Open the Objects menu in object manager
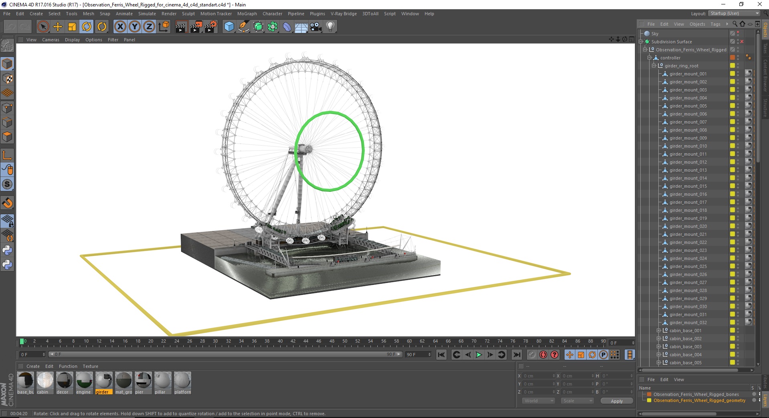This screenshot has width=769, height=418. (697, 24)
